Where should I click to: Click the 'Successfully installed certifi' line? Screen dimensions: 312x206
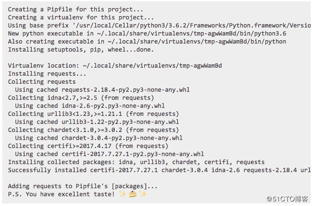coord(159,170)
